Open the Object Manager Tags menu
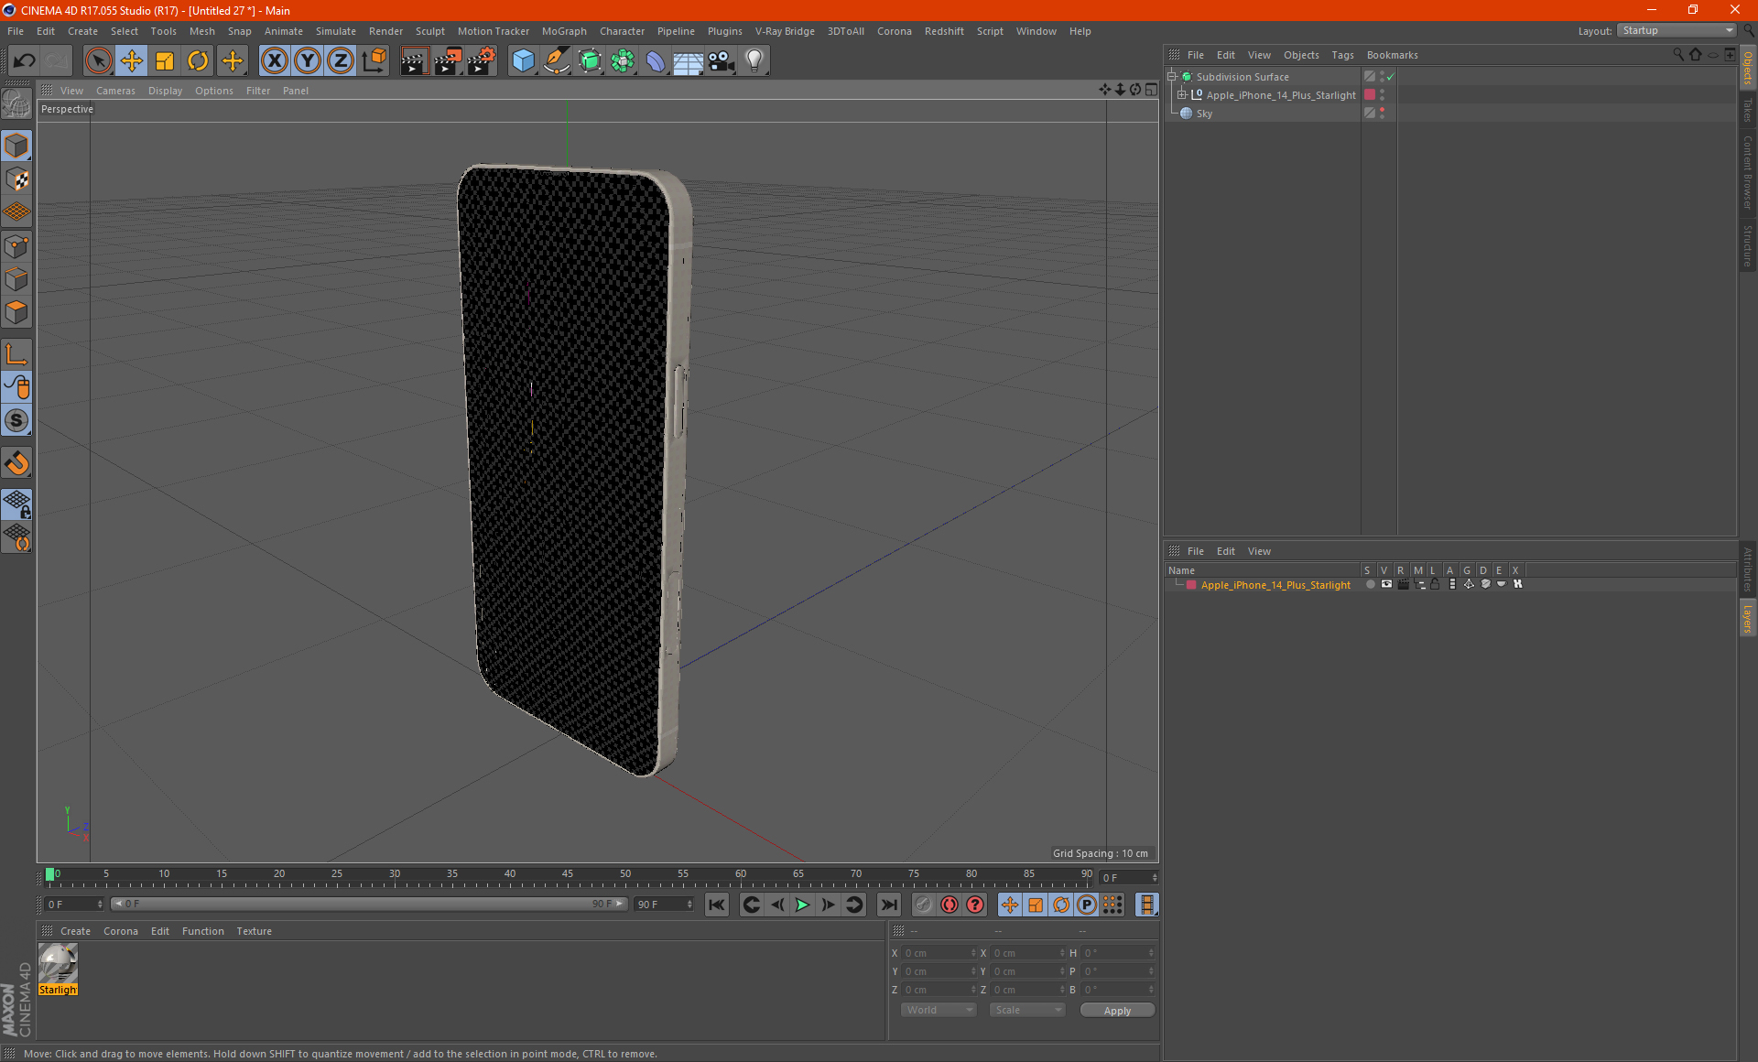 click(1342, 55)
